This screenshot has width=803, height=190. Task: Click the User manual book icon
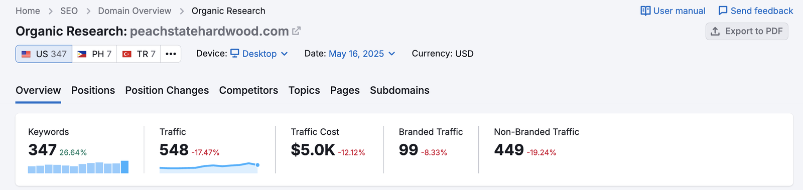[x=645, y=11]
